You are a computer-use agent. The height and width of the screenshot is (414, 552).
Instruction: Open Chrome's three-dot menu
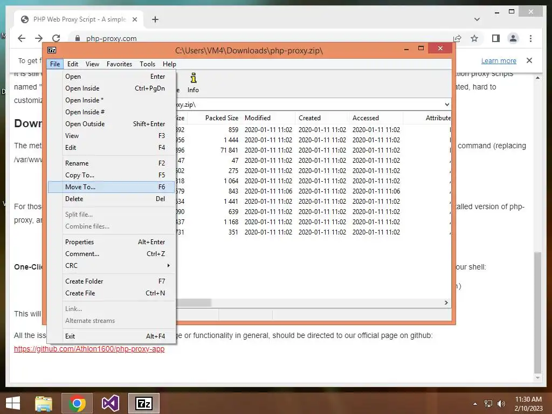pyautogui.click(x=530, y=38)
